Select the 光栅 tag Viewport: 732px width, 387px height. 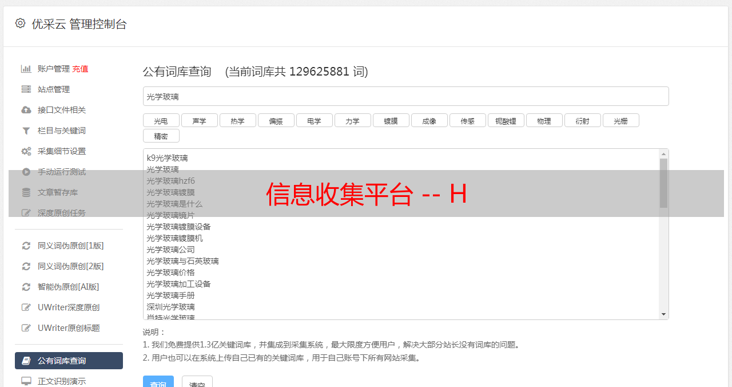pyautogui.click(x=620, y=120)
